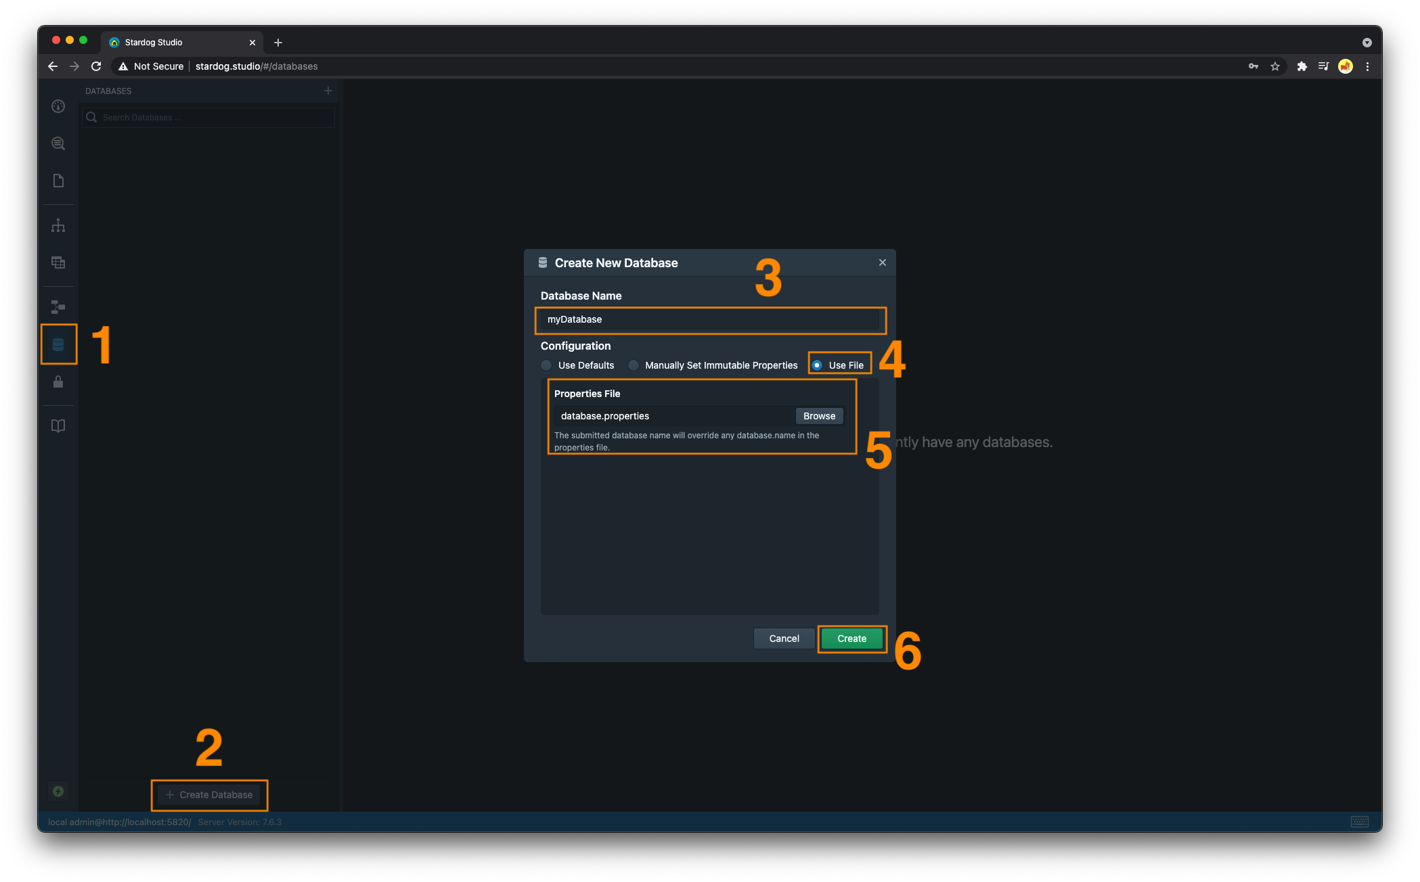Open the Models hierarchy icon
The image size is (1420, 882).
click(58, 225)
